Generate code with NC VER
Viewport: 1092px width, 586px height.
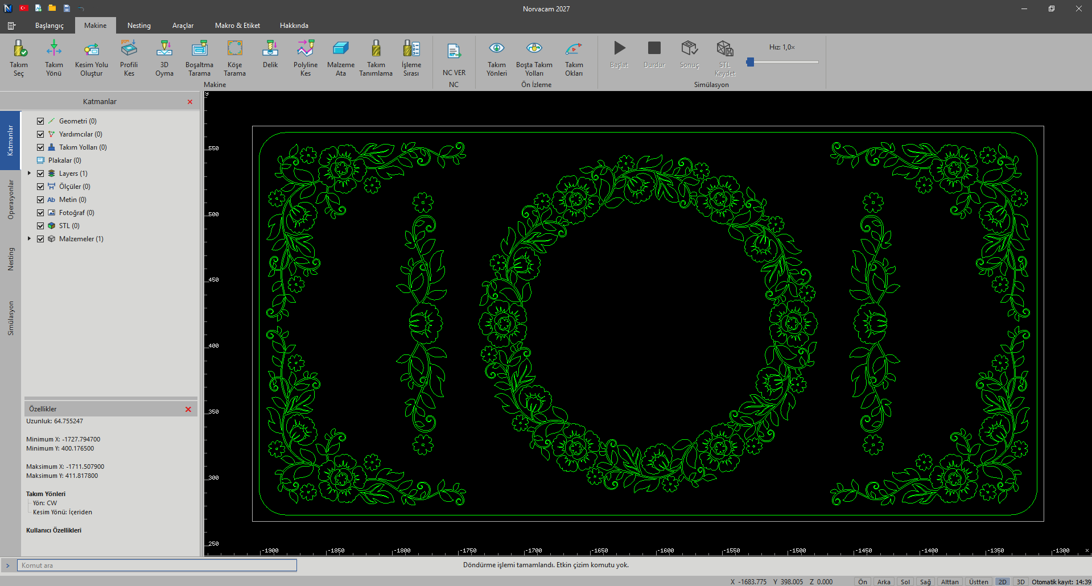click(x=454, y=58)
